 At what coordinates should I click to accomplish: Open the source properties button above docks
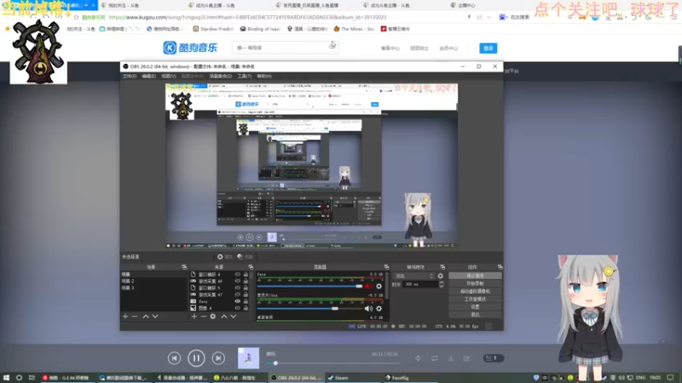pos(224,257)
